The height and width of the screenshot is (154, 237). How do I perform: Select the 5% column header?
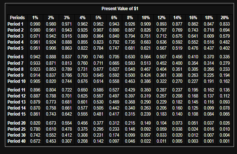point(98,18)
